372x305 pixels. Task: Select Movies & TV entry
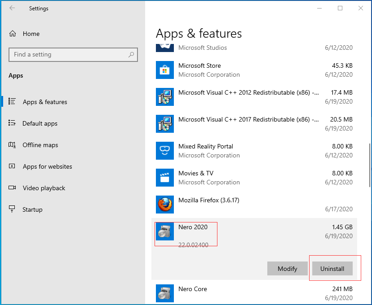point(254,178)
